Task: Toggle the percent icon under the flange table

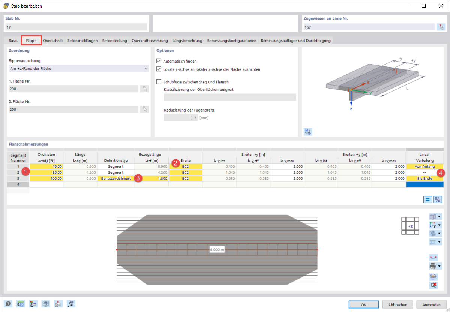Action: [437, 199]
